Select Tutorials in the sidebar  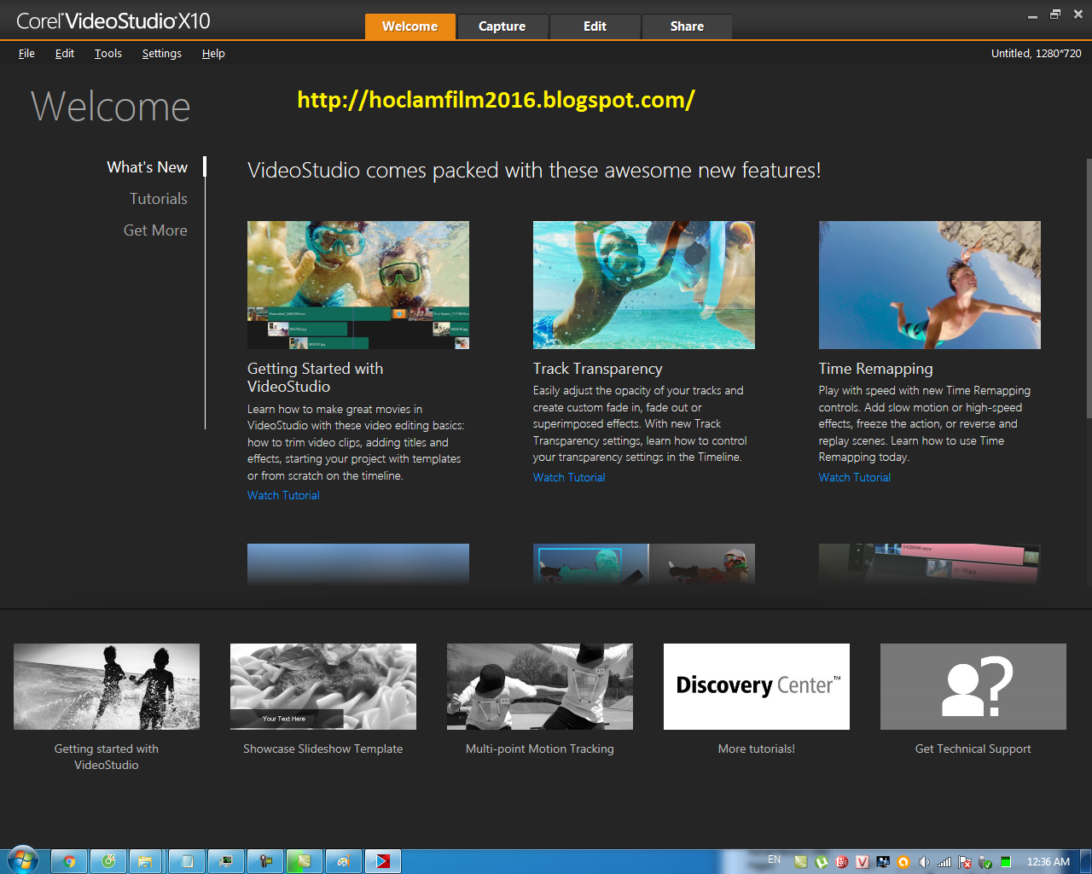point(158,198)
